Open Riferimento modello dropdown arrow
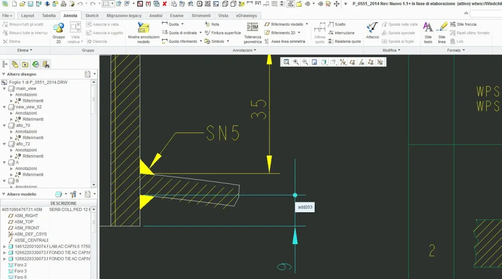Image resolution: width=502 pixels, height=279 pixels. pos(307,24)
